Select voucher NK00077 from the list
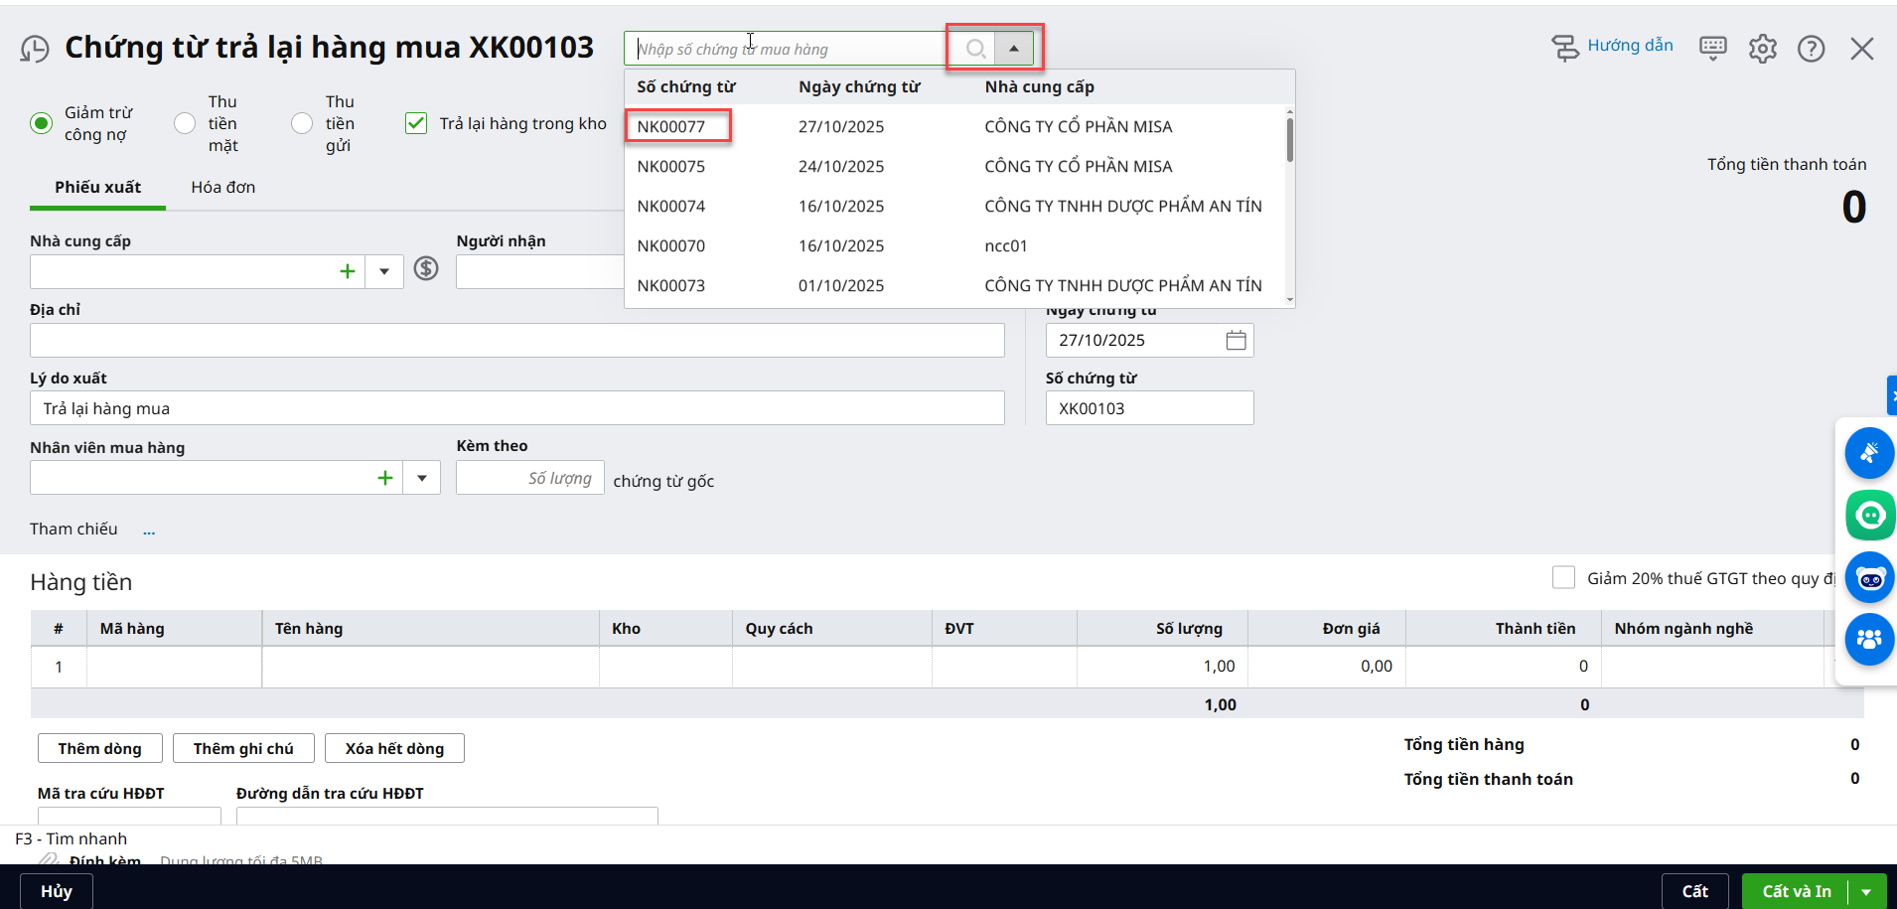 coord(671,126)
